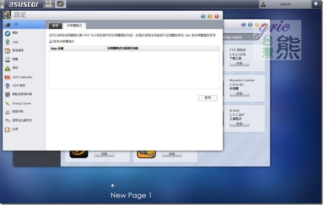Viewport: 323px width, 205px height.
Task: Click the asustor logo in top bar
Action: (24, 4)
